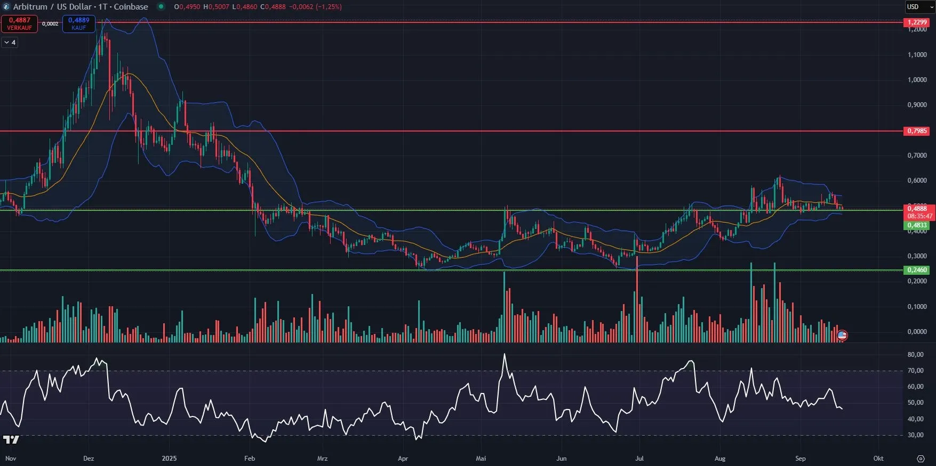The height and width of the screenshot is (466, 936).
Task: Open the USD currency dropdown
Action: (919, 7)
